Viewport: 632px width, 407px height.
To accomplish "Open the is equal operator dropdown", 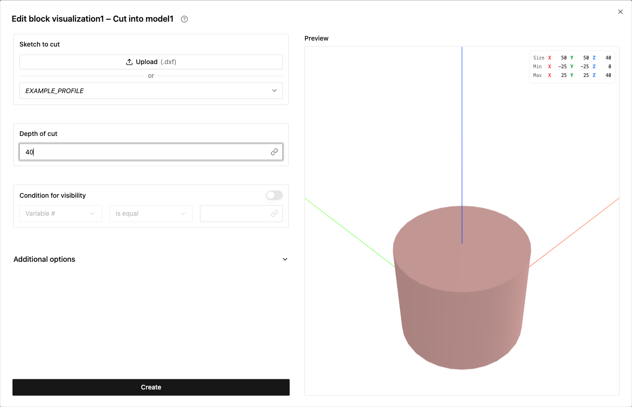I will (x=151, y=213).
